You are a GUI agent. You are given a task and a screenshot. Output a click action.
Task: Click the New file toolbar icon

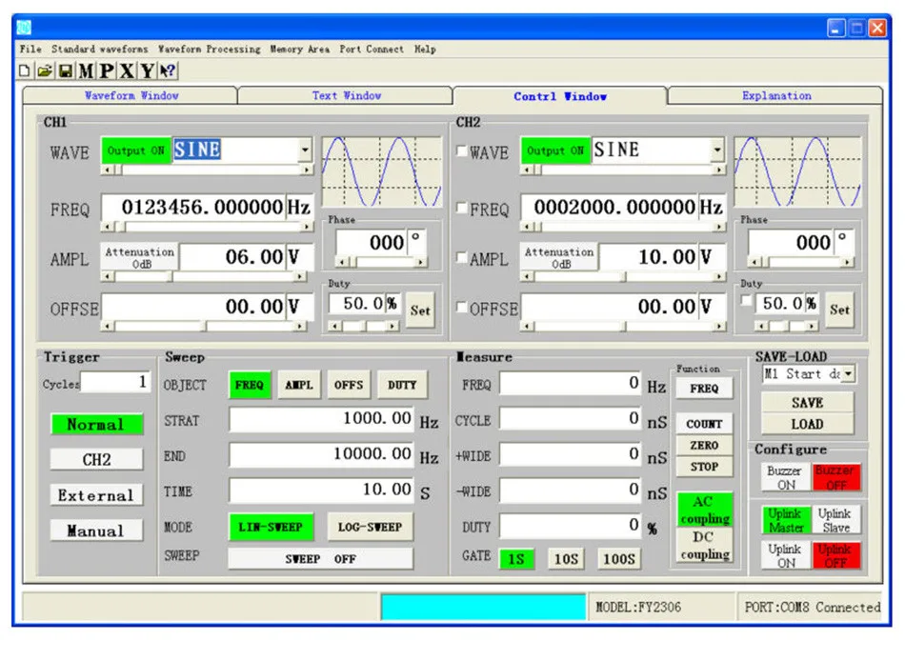[26, 70]
